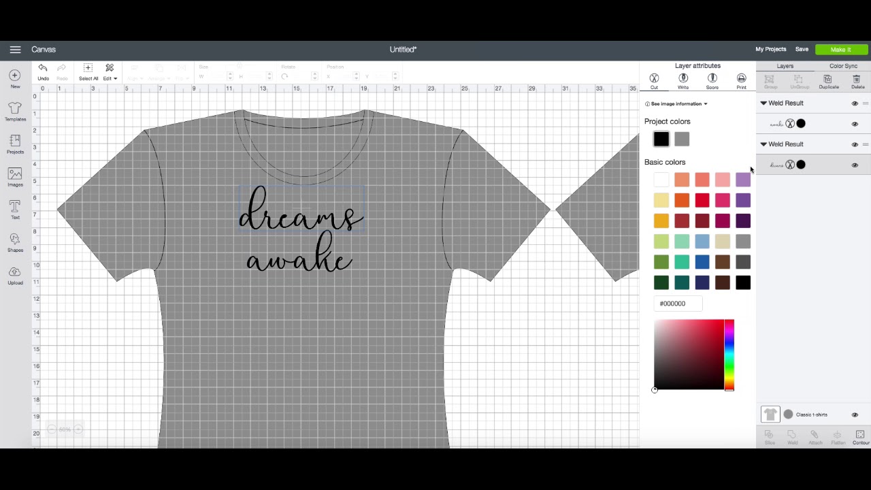Image resolution: width=871 pixels, height=490 pixels.
Task: Open the Upload panel
Action: (15, 275)
